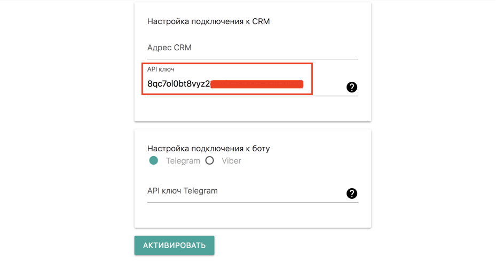Choose the Viber option label text
The height and width of the screenshot is (263, 496).
point(231,161)
